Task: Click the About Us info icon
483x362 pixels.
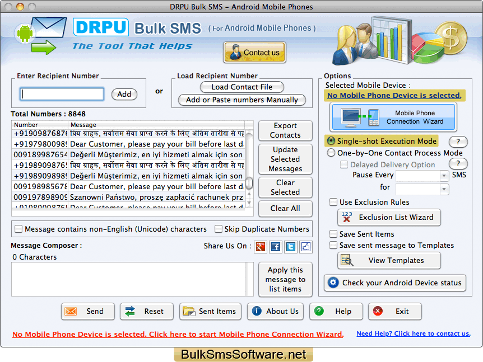Action: [x=257, y=311]
